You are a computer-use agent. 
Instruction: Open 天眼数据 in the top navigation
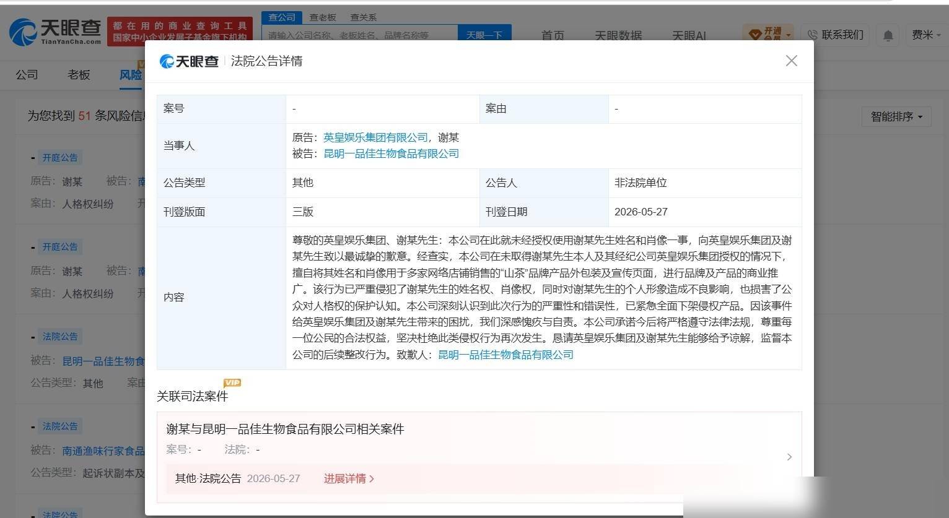click(618, 35)
